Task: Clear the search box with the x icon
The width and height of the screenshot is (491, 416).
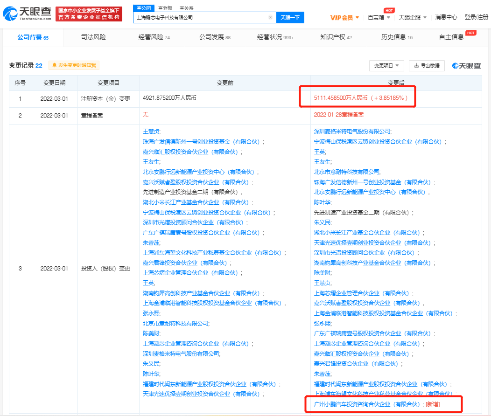Action: pos(270,17)
